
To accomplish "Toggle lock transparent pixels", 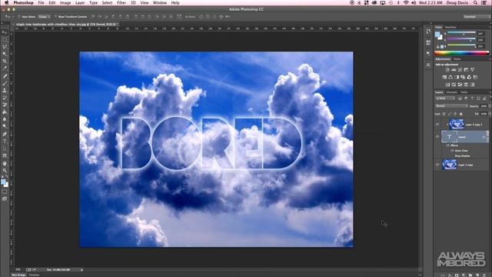I will [x=444, y=114].
